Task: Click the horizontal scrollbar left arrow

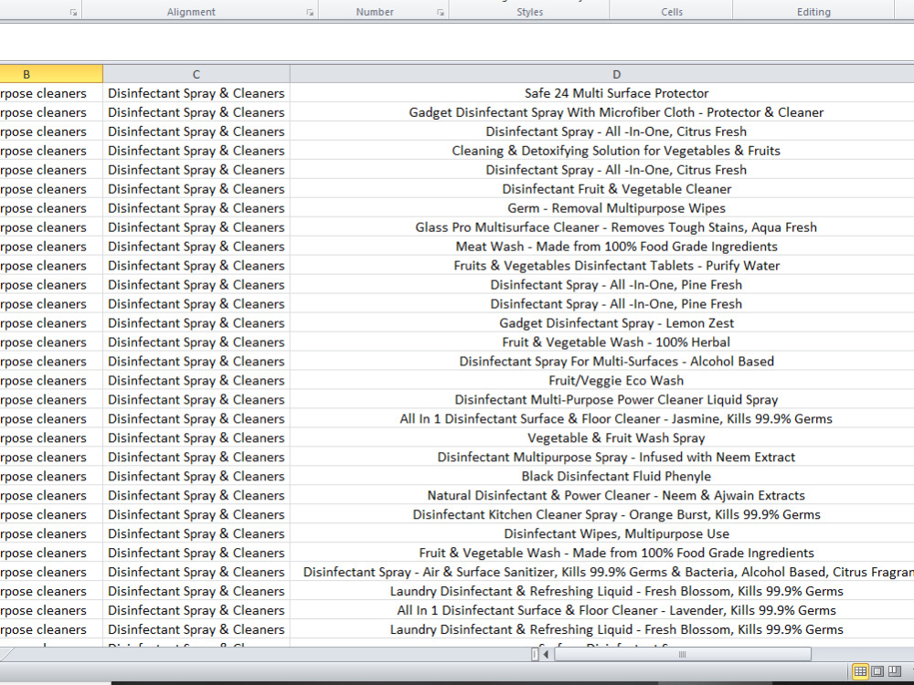Action: pos(547,654)
